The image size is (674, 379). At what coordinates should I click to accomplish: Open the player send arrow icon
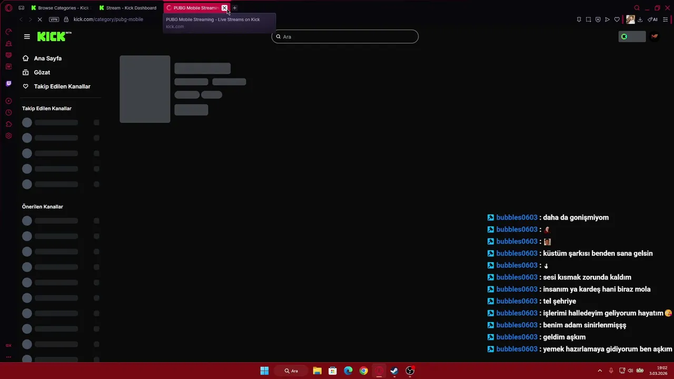point(607,19)
